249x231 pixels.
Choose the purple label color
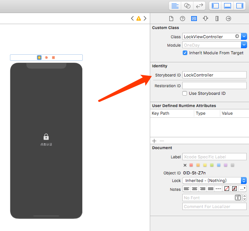pyautogui.click(x=226, y=165)
